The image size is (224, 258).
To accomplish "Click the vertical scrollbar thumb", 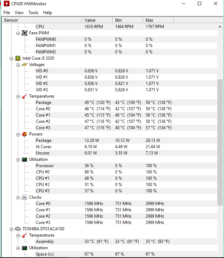I will (x=220, y=142).
